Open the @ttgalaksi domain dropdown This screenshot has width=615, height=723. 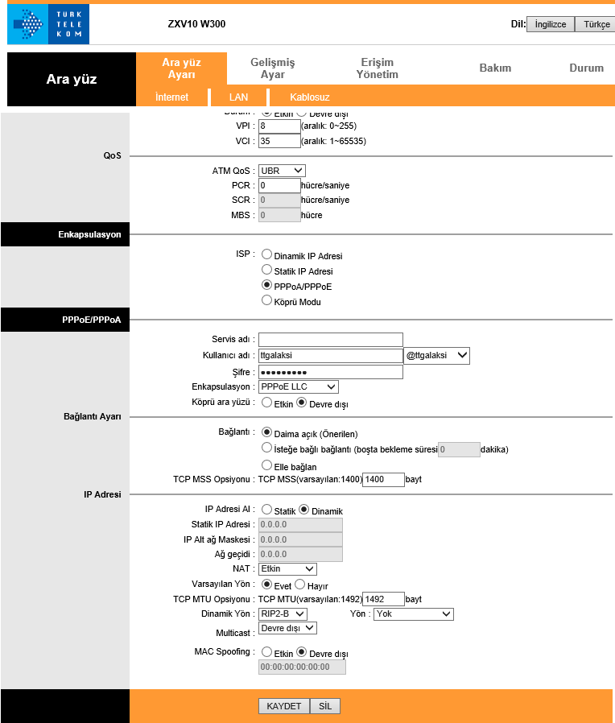436,356
